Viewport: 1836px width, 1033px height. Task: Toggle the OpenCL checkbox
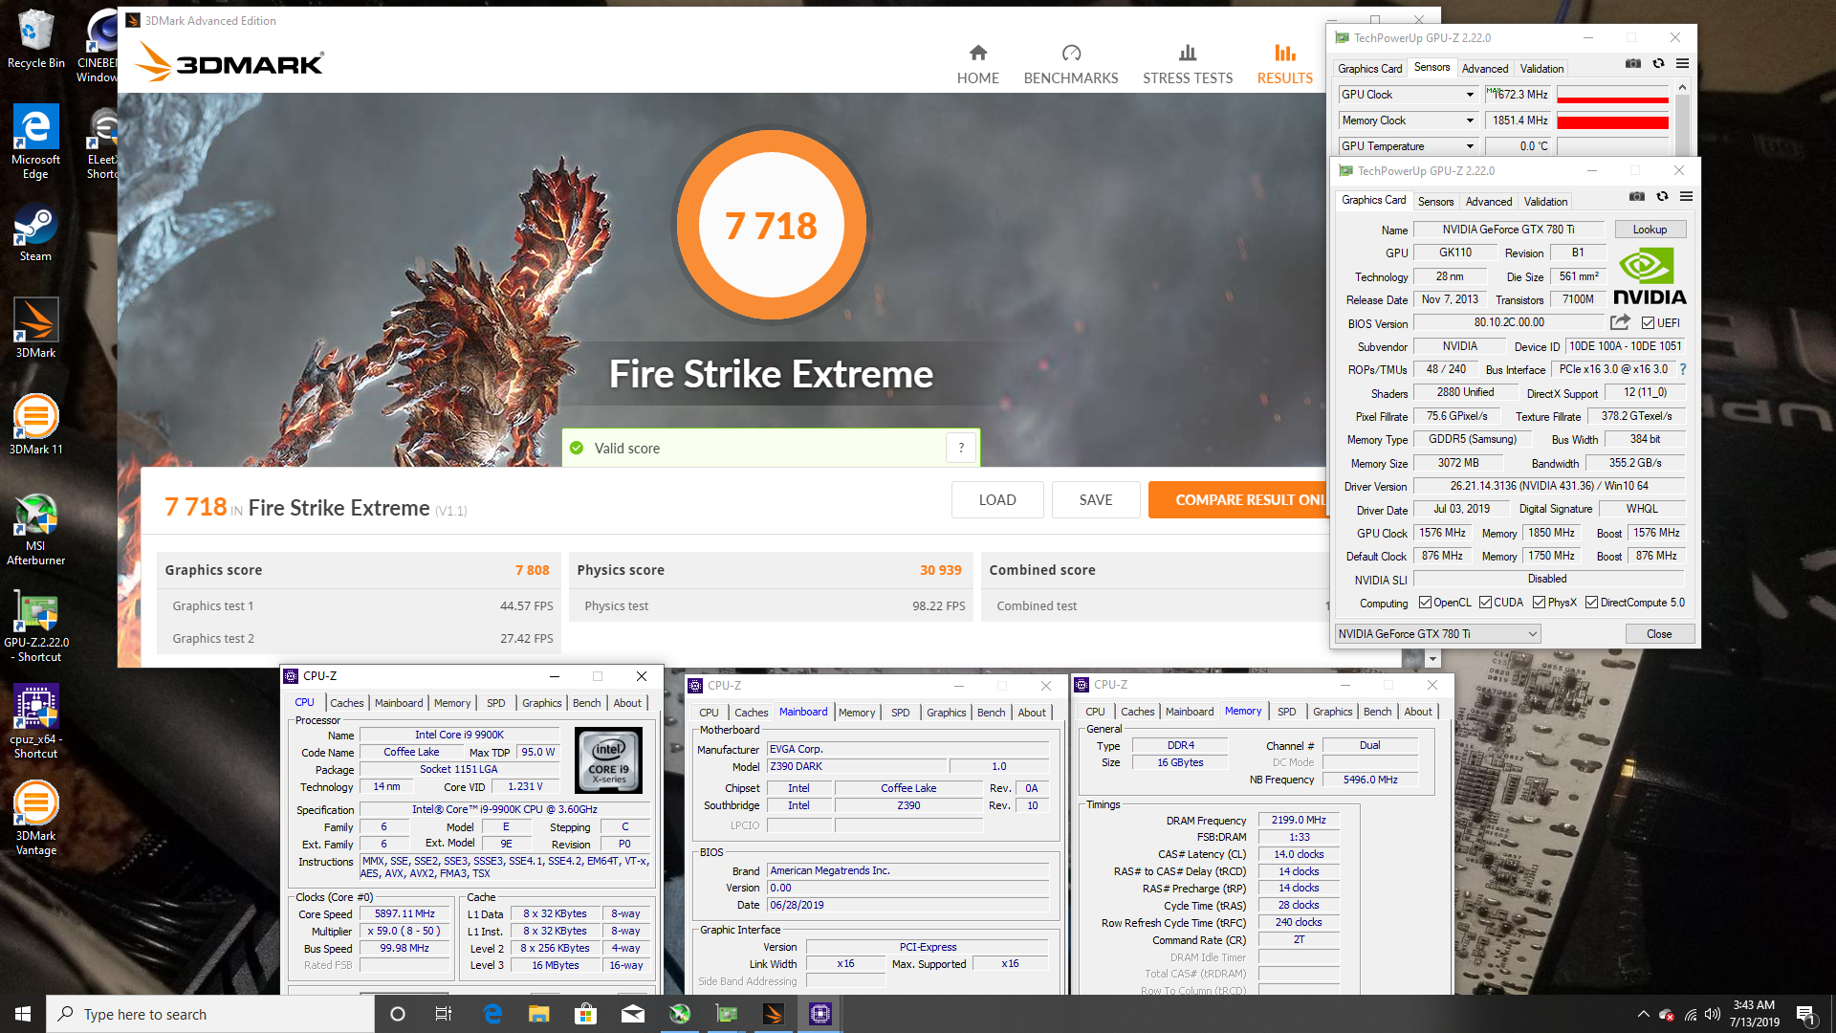pos(1425,603)
